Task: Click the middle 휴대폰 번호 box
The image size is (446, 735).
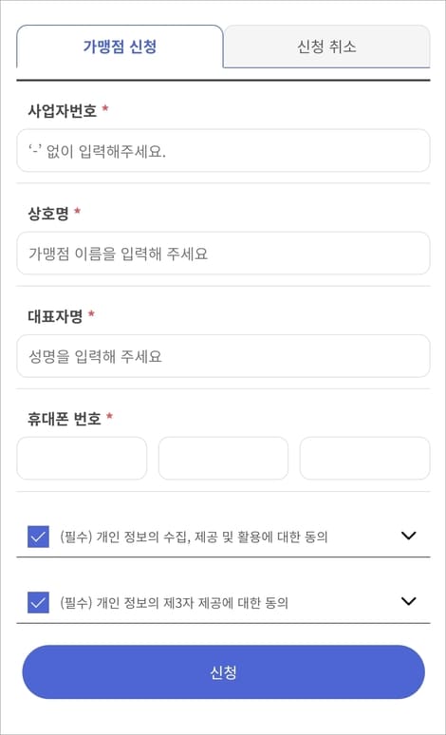Action: click(x=223, y=459)
